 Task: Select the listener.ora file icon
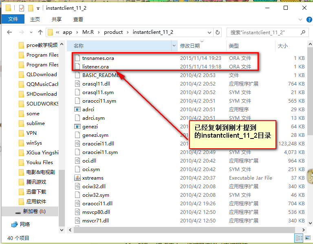[77, 67]
